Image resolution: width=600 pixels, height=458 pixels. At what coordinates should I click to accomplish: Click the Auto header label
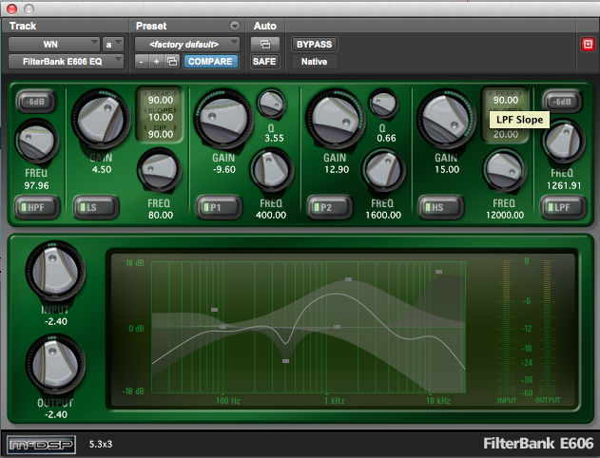click(x=264, y=26)
